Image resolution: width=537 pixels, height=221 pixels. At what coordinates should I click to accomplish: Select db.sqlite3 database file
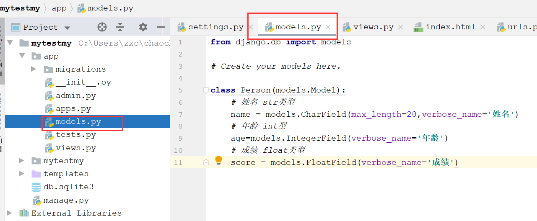click(68, 187)
